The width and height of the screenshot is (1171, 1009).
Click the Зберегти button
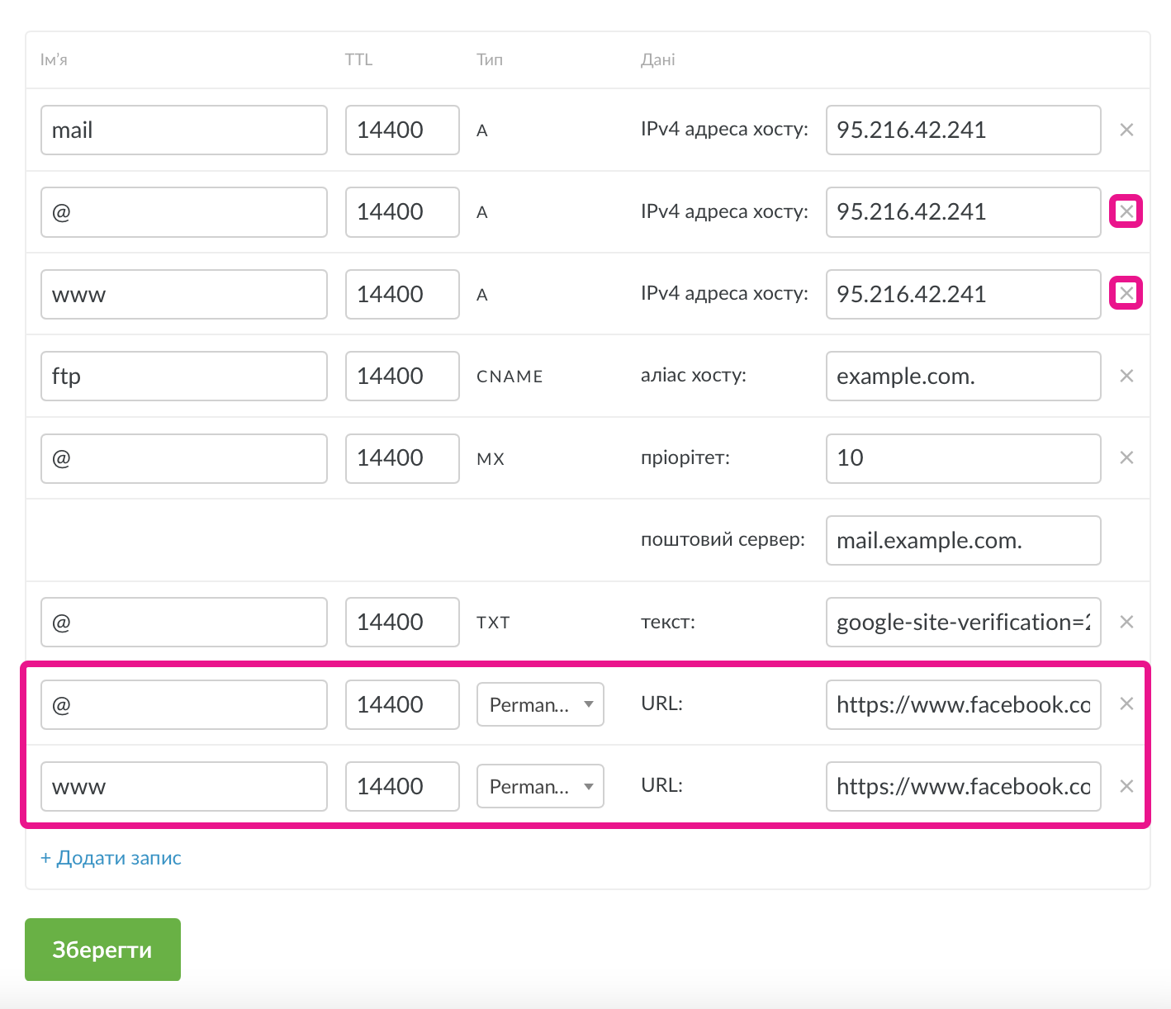point(102,950)
